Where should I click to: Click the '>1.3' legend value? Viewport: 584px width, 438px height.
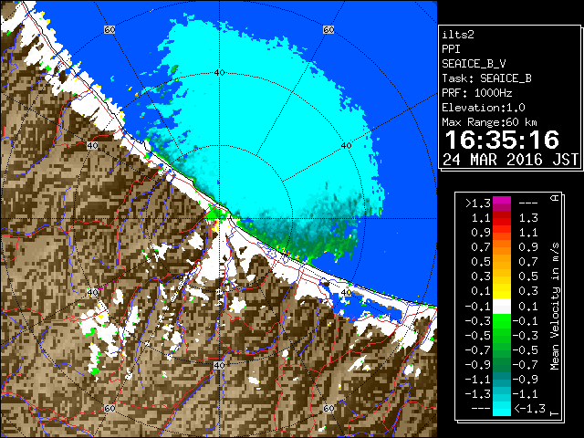pos(478,203)
